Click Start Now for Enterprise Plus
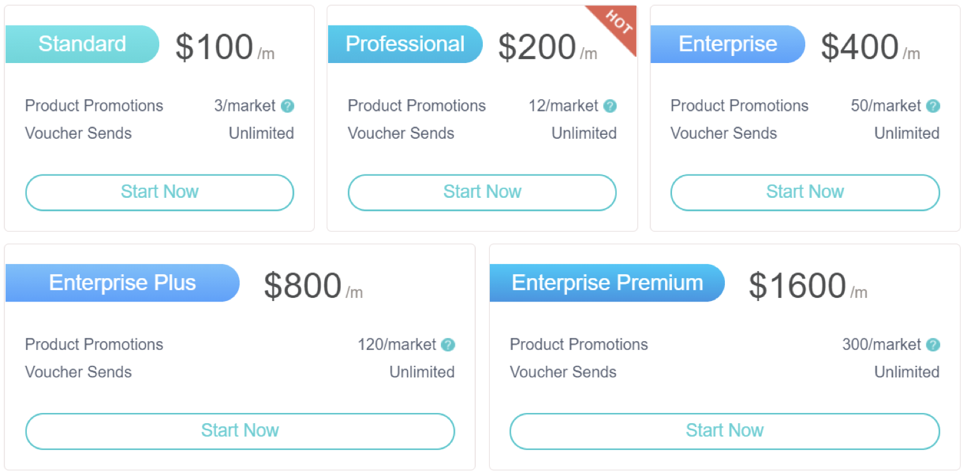967x476 pixels. point(240,431)
